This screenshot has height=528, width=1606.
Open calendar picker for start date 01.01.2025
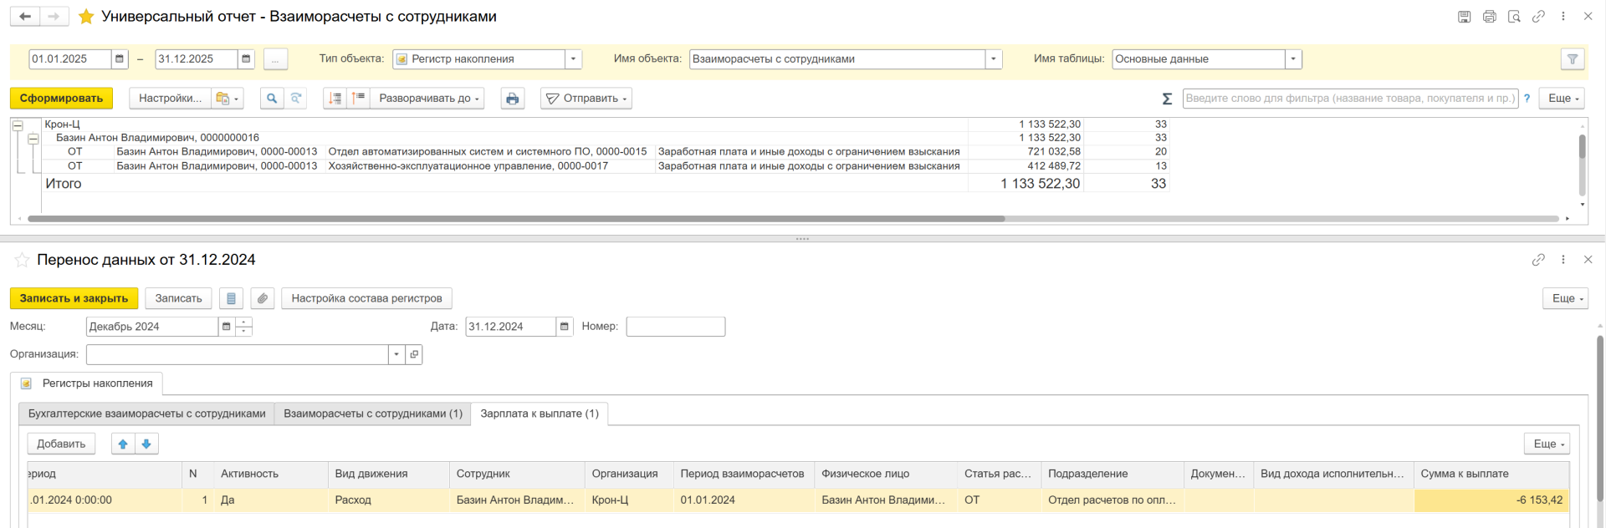[x=120, y=59]
